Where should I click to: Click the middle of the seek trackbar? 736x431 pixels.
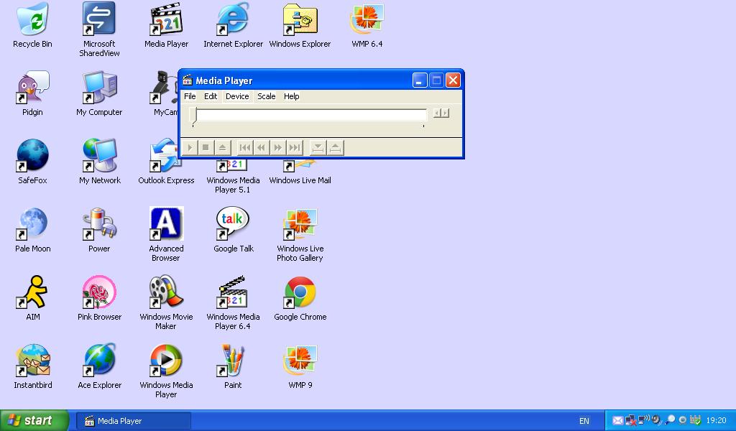point(309,115)
